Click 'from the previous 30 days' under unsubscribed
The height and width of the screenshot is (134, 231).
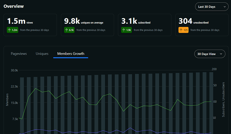pyautogui.click(x=205, y=30)
